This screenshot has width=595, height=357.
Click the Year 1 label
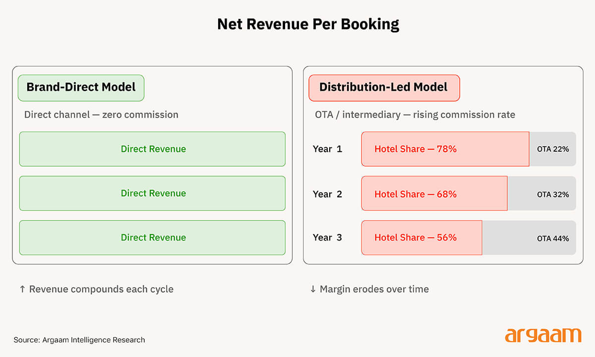click(x=327, y=149)
